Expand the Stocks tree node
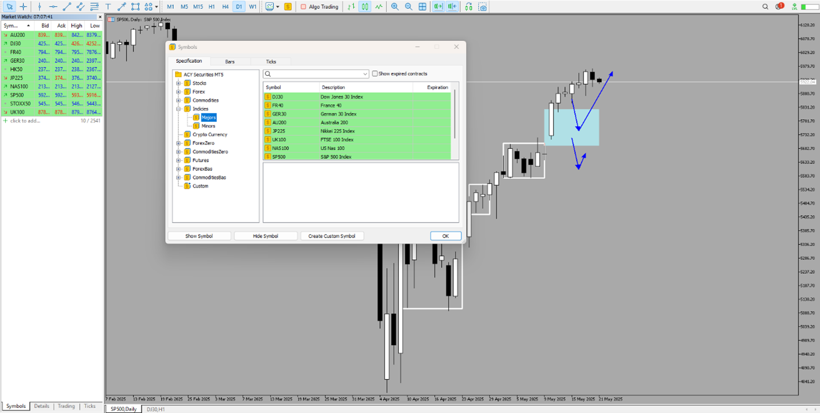 click(x=178, y=83)
